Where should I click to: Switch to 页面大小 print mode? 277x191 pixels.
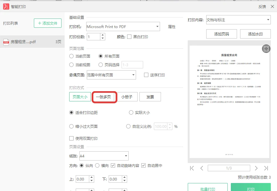[80, 97]
